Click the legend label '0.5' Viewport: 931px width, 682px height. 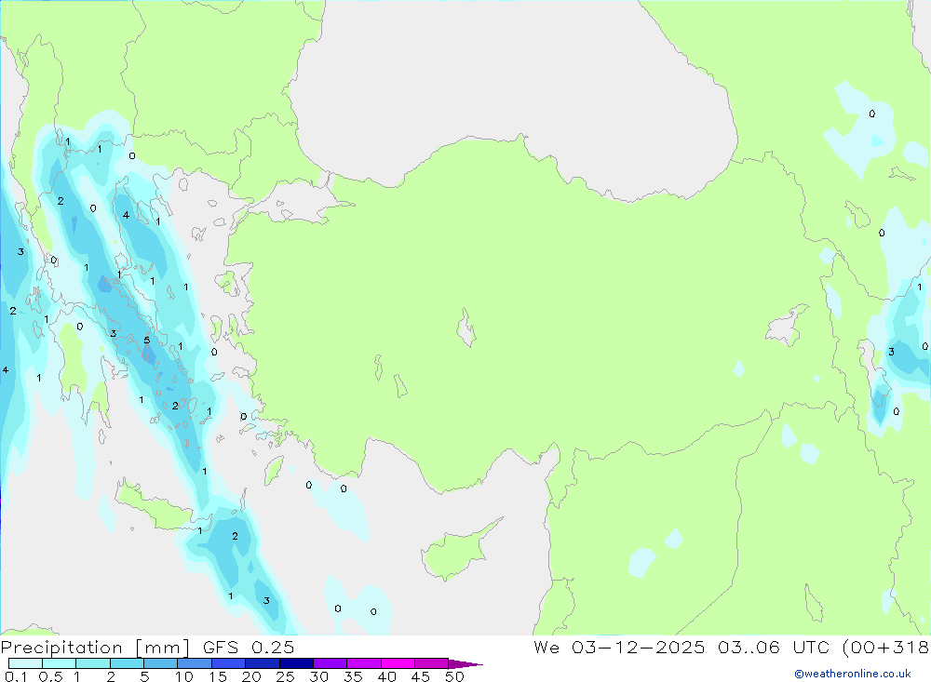pyautogui.click(x=50, y=676)
